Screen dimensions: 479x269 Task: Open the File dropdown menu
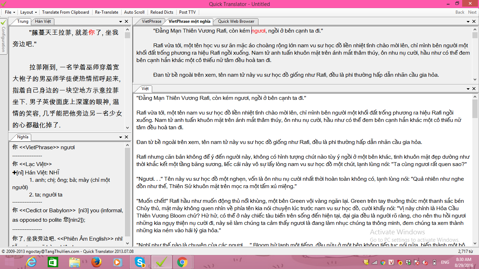pos(10,12)
